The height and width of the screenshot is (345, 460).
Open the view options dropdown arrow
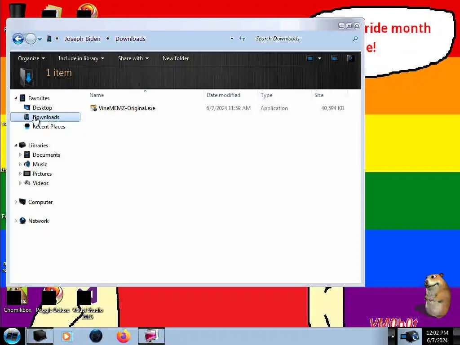[x=319, y=58]
